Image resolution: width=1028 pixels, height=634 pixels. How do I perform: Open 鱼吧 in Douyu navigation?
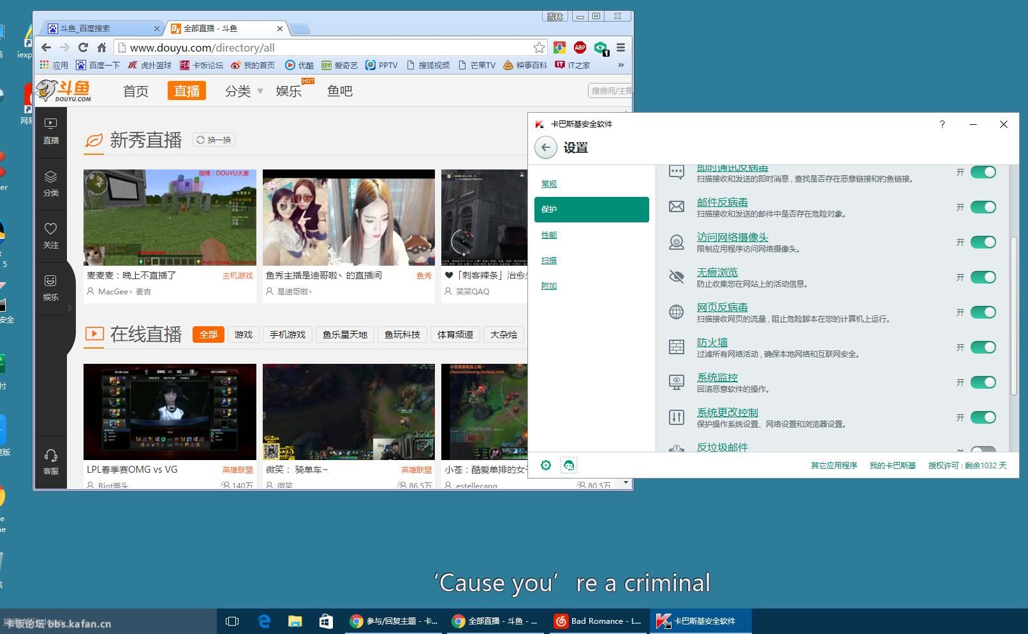pos(340,91)
